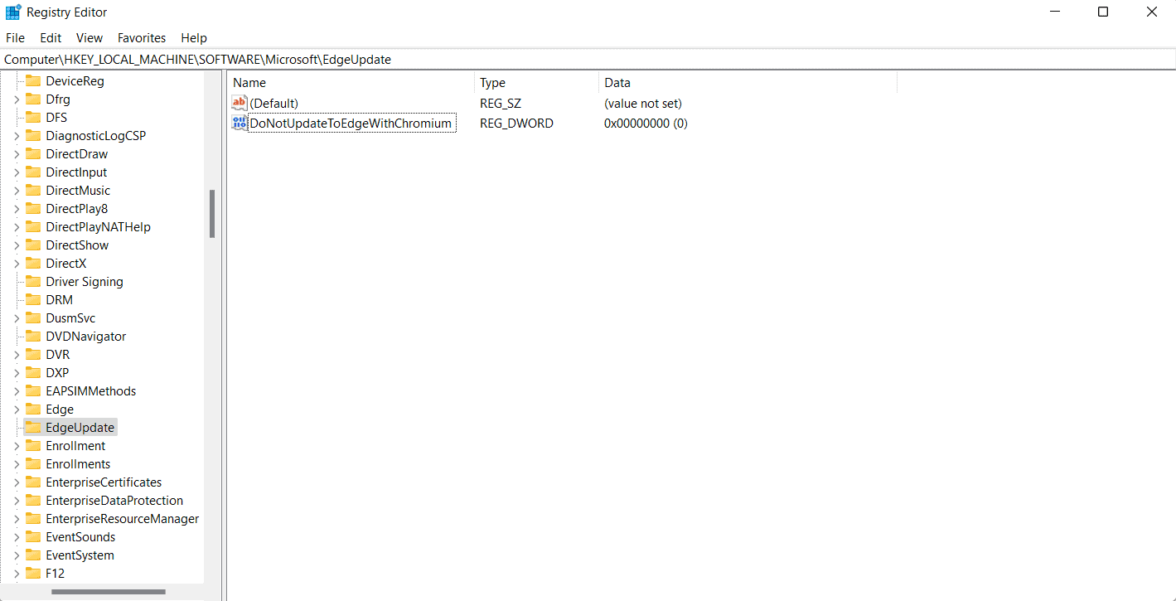Click the DirectShow folder icon
Screen dimensions: 1176x601
pyautogui.click(x=33, y=245)
